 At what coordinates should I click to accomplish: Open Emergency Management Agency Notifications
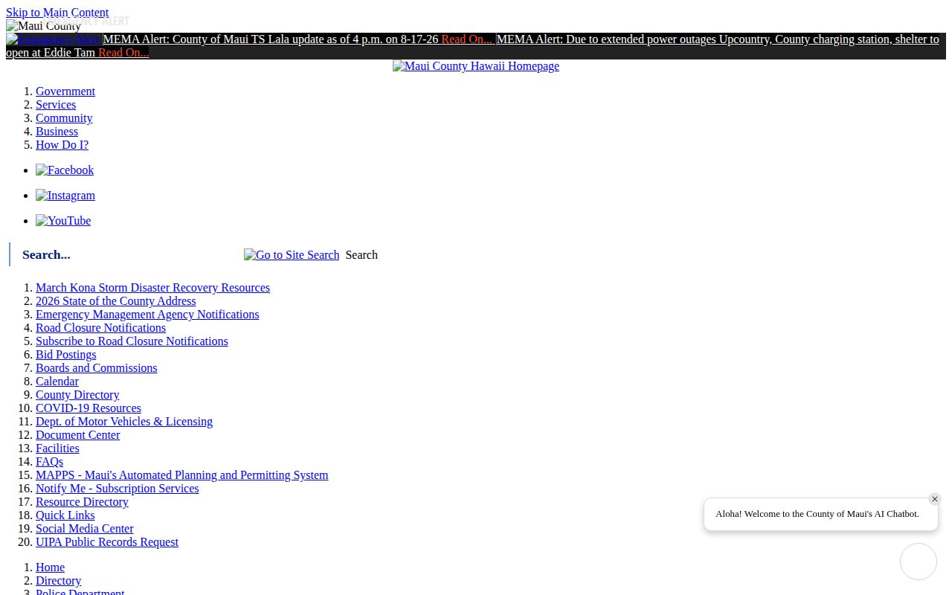(147, 315)
